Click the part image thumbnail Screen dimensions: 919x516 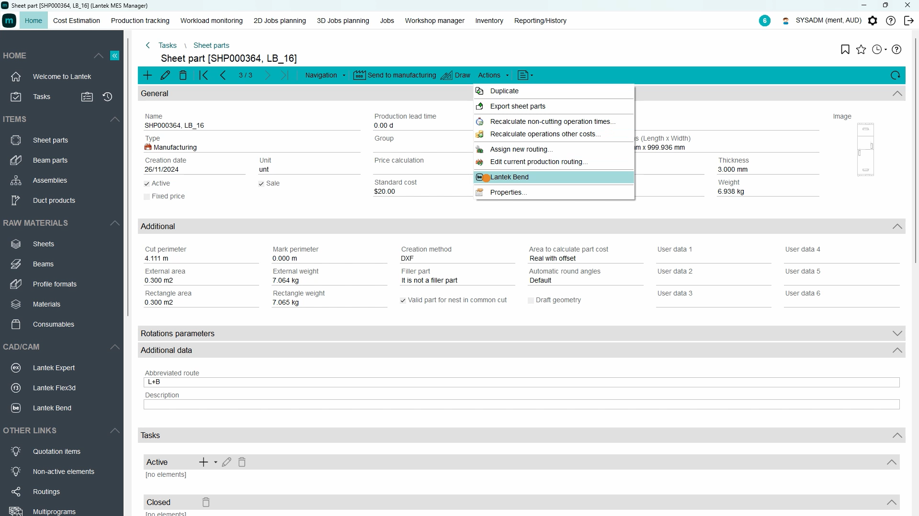pos(865,150)
